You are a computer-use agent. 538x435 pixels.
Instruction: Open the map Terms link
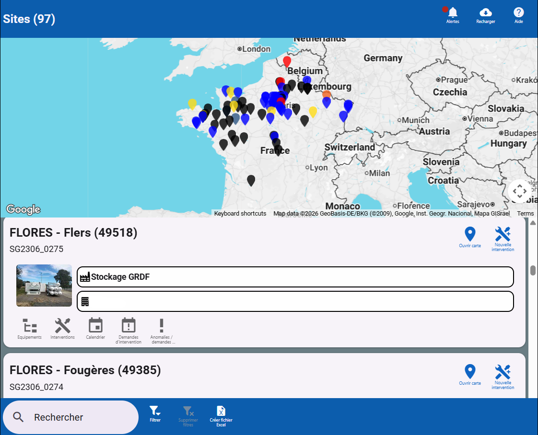pyautogui.click(x=526, y=213)
